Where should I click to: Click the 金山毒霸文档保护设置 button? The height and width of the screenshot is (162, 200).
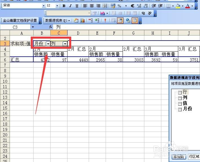[20, 21]
